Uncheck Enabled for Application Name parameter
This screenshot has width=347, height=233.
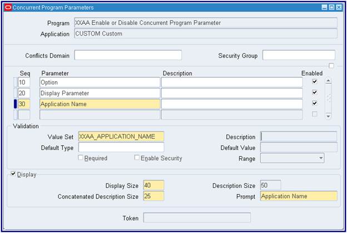(x=315, y=103)
